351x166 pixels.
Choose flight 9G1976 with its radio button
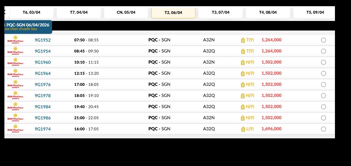[x=323, y=85]
